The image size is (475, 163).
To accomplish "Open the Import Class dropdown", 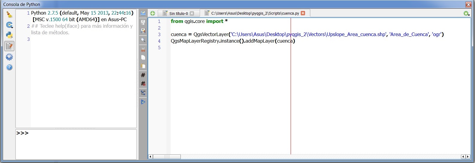I will [x=9, y=25].
